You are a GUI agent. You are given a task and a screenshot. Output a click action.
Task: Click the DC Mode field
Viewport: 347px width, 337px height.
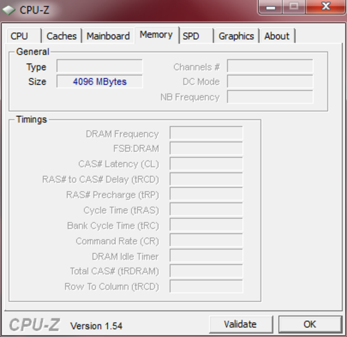point(270,81)
